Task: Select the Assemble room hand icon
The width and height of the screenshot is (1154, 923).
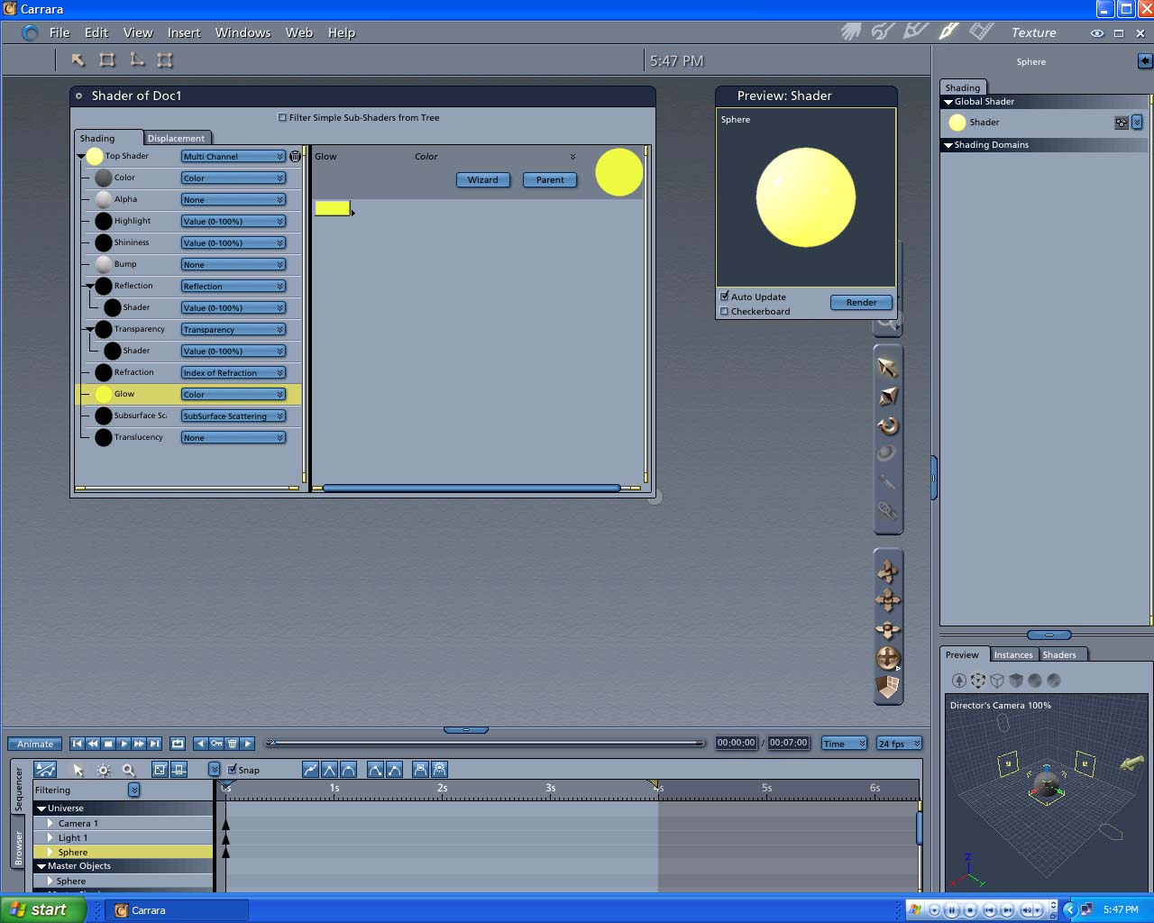Action: click(x=851, y=32)
